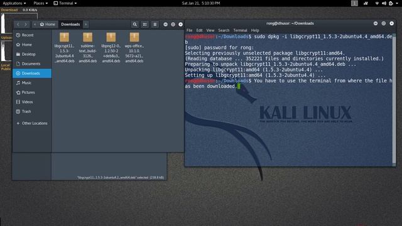This screenshot has height=226, width=402.
Task: Open Trash in the sidebar
Action: pos(32,112)
